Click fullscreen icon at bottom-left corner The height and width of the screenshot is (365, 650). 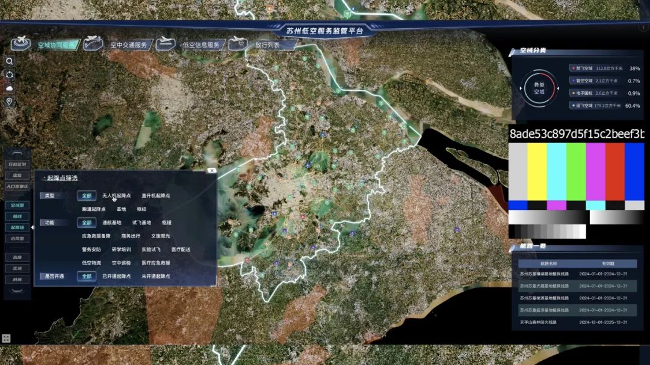pyautogui.click(x=6, y=339)
